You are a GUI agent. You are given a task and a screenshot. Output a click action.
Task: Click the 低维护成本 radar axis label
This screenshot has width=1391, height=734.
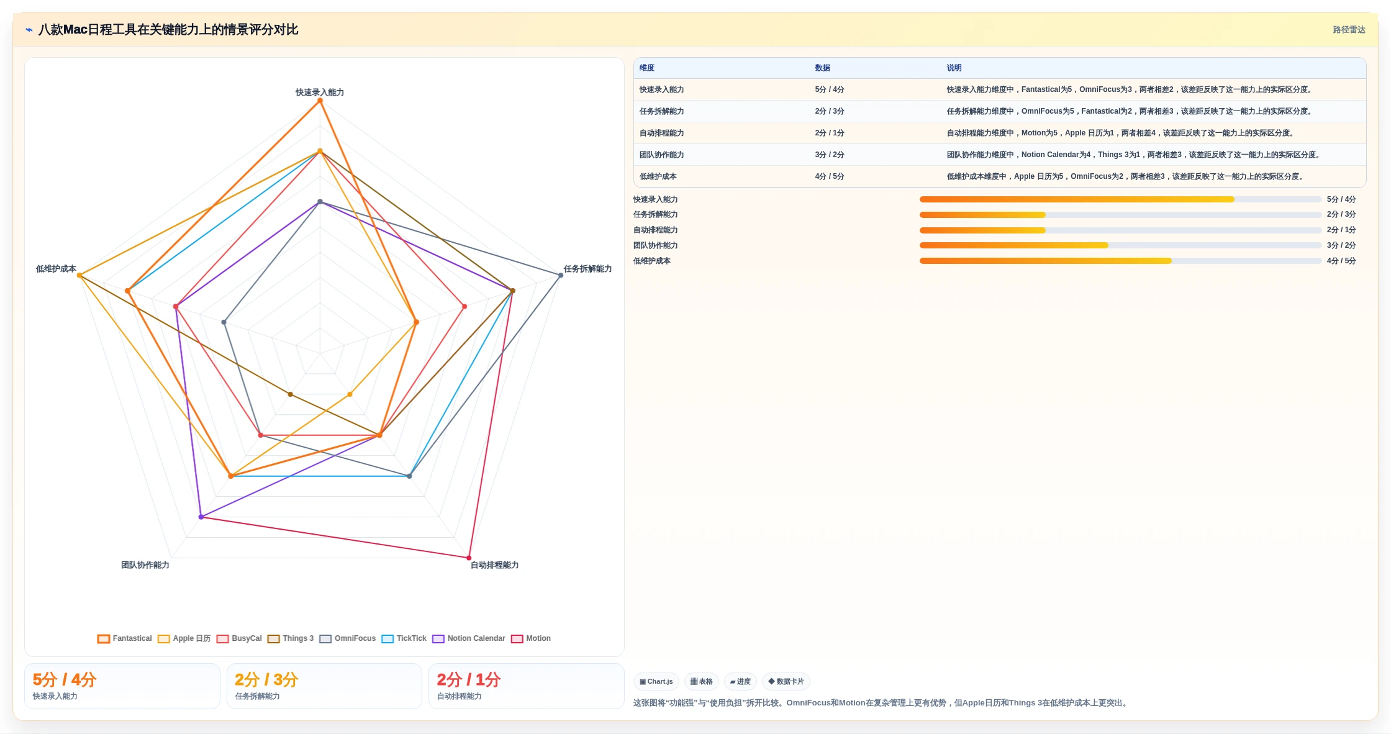coord(56,269)
